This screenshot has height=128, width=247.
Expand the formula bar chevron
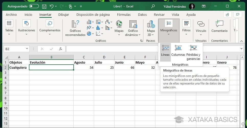pos(241,49)
